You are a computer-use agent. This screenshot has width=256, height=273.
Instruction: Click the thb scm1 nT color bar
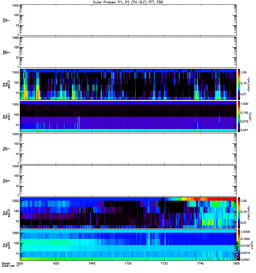point(239,116)
